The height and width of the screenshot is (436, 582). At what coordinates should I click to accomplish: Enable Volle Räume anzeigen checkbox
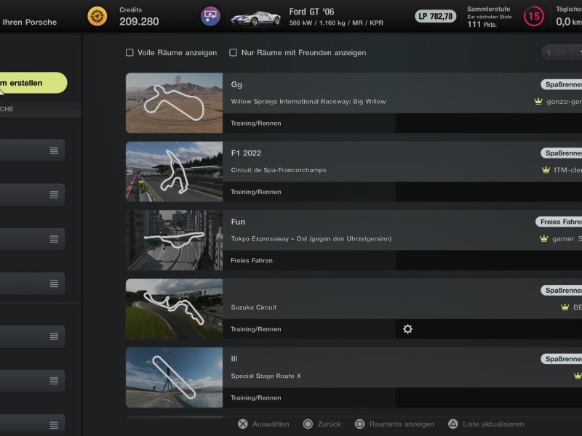129,53
